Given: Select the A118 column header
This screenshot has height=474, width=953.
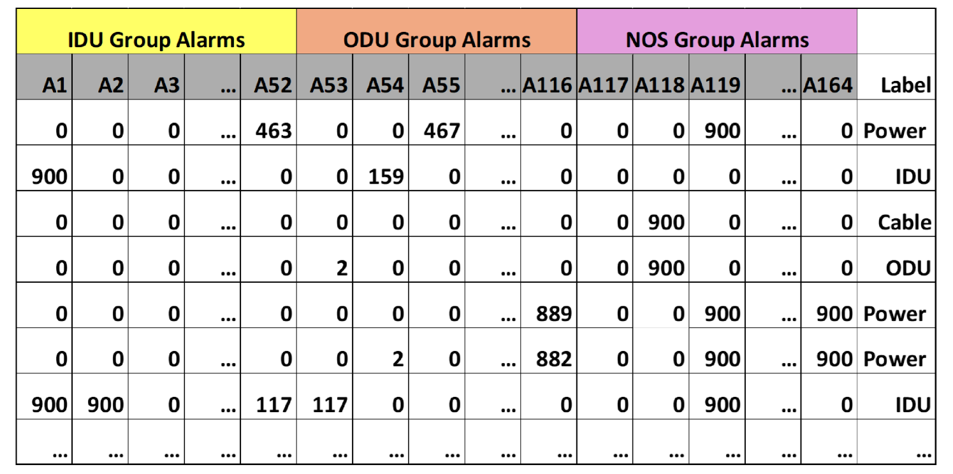Looking at the screenshot, I should click(x=660, y=85).
